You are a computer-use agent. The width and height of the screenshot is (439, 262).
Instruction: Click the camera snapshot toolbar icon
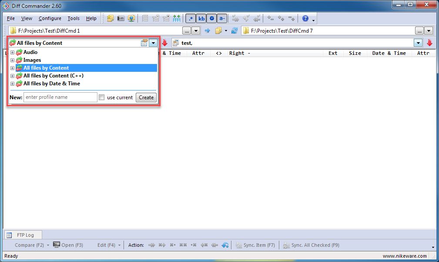pos(121,18)
